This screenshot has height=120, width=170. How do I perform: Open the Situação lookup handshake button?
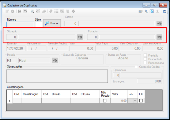(80, 37)
